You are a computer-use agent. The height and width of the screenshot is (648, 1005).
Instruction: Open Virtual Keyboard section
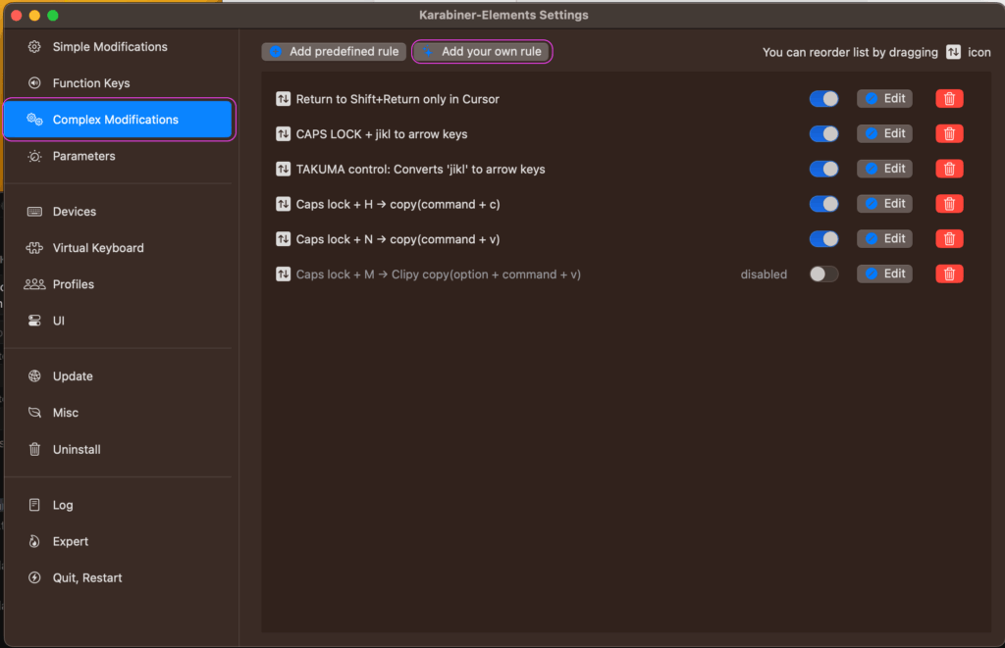(x=119, y=248)
